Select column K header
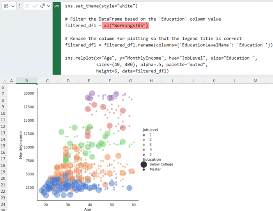 click(x=214, y=81)
